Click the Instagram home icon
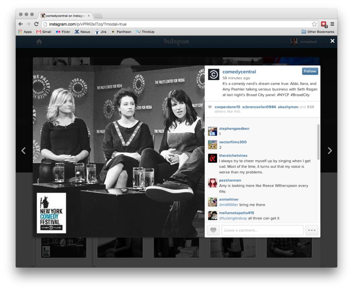 coord(39,41)
